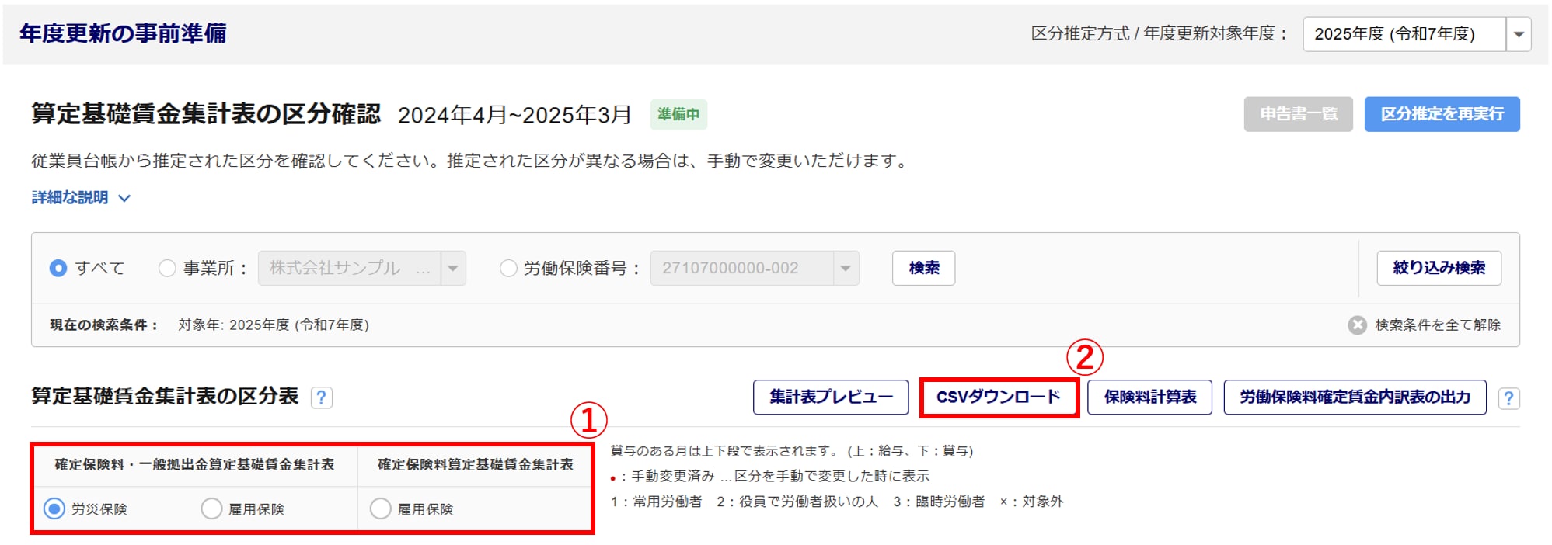Click the CSVダウンロード button
The image size is (1552, 545).
coord(999,397)
